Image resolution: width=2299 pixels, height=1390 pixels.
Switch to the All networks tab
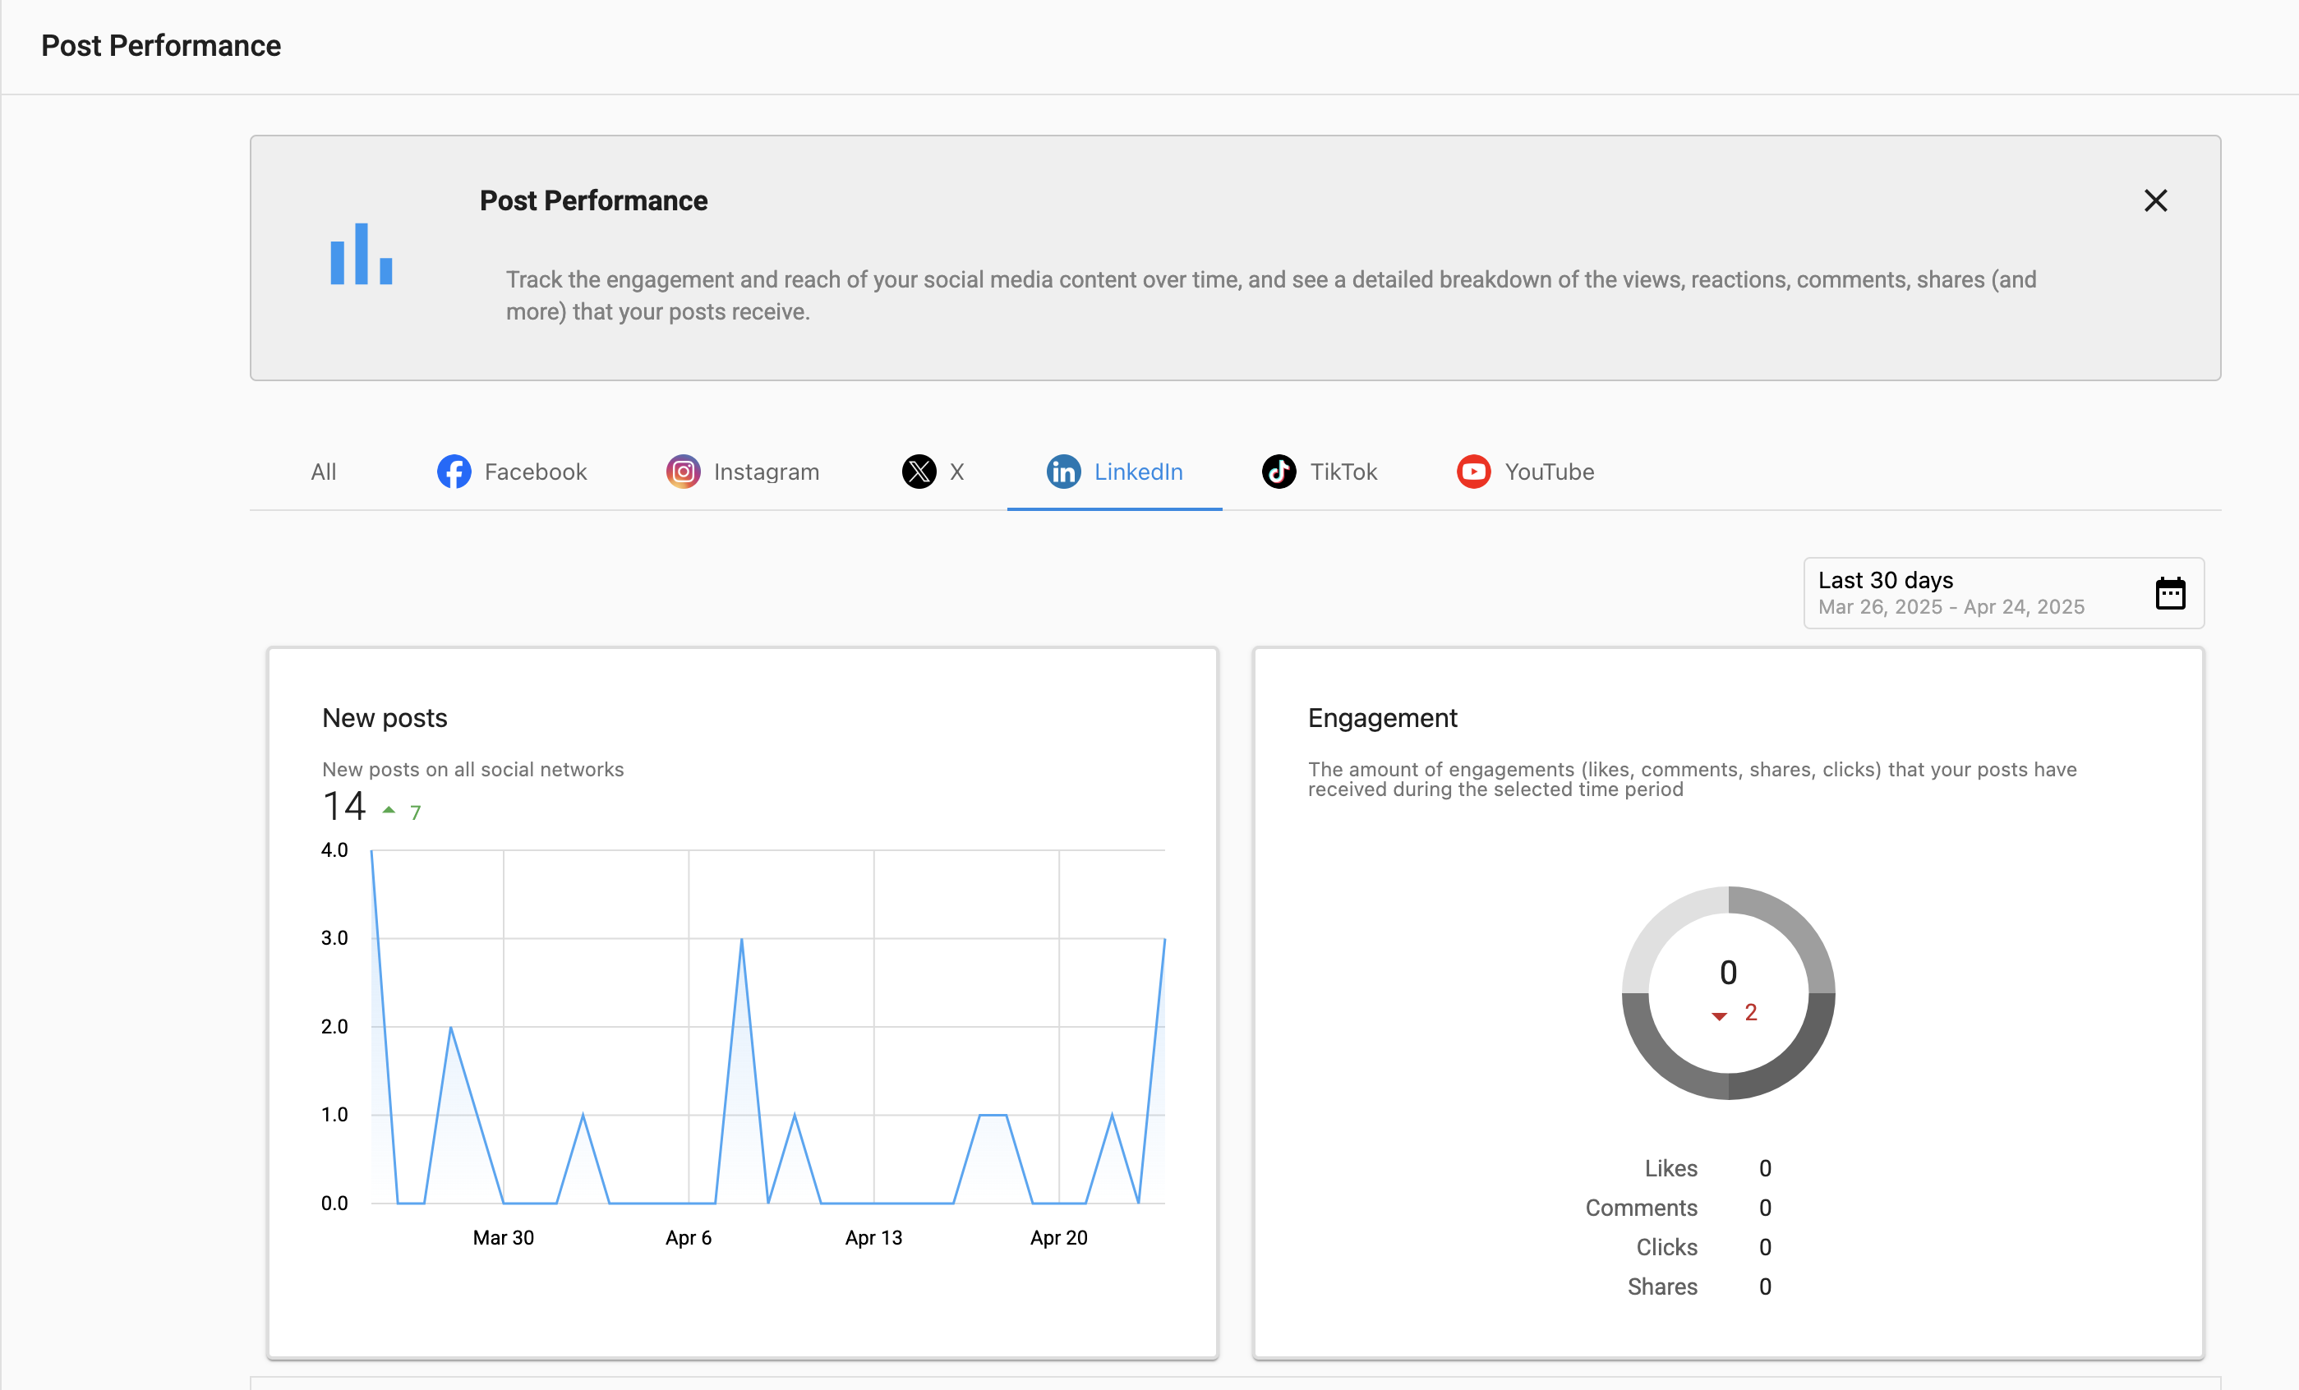(x=324, y=472)
